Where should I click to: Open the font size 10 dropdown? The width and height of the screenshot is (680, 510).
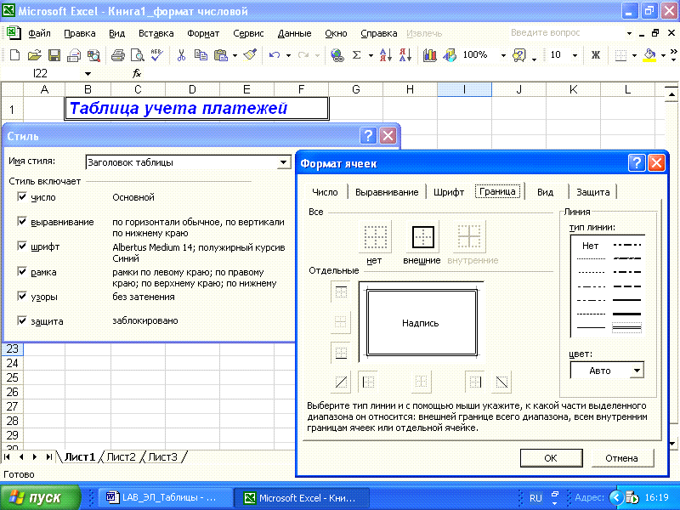(x=575, y=55)
